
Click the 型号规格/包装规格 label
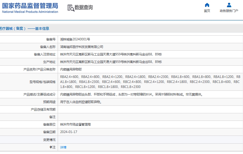pyautogui.click(x=42, y=82)
